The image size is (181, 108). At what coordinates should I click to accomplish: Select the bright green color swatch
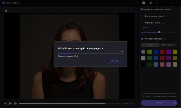(x=150, y=52)
